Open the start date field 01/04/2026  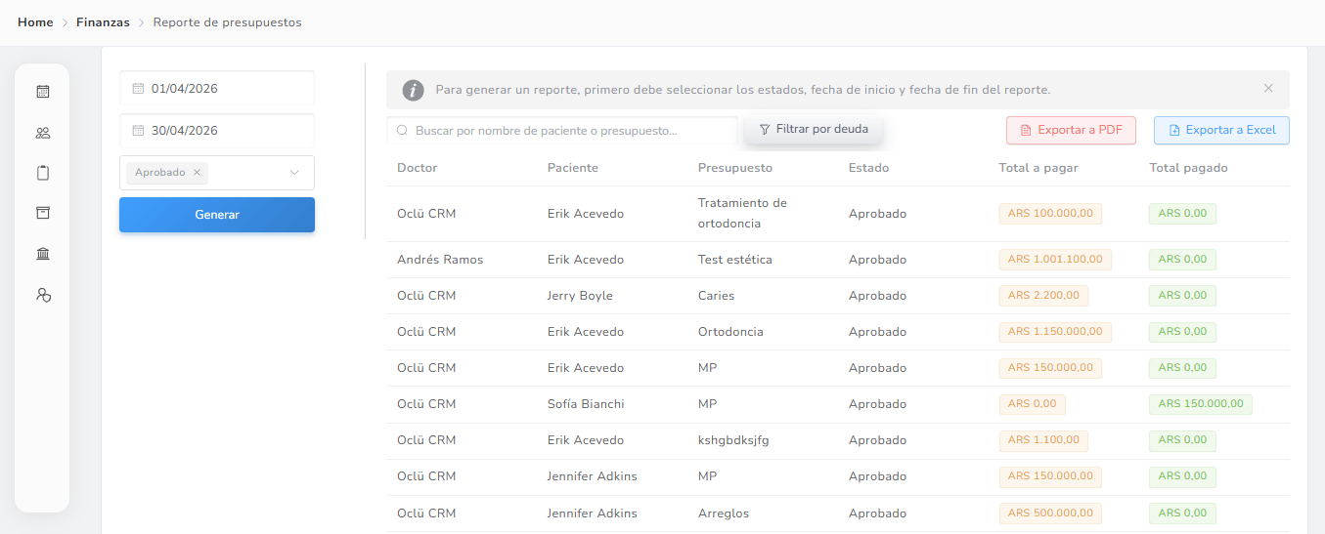tap(217, 88)
